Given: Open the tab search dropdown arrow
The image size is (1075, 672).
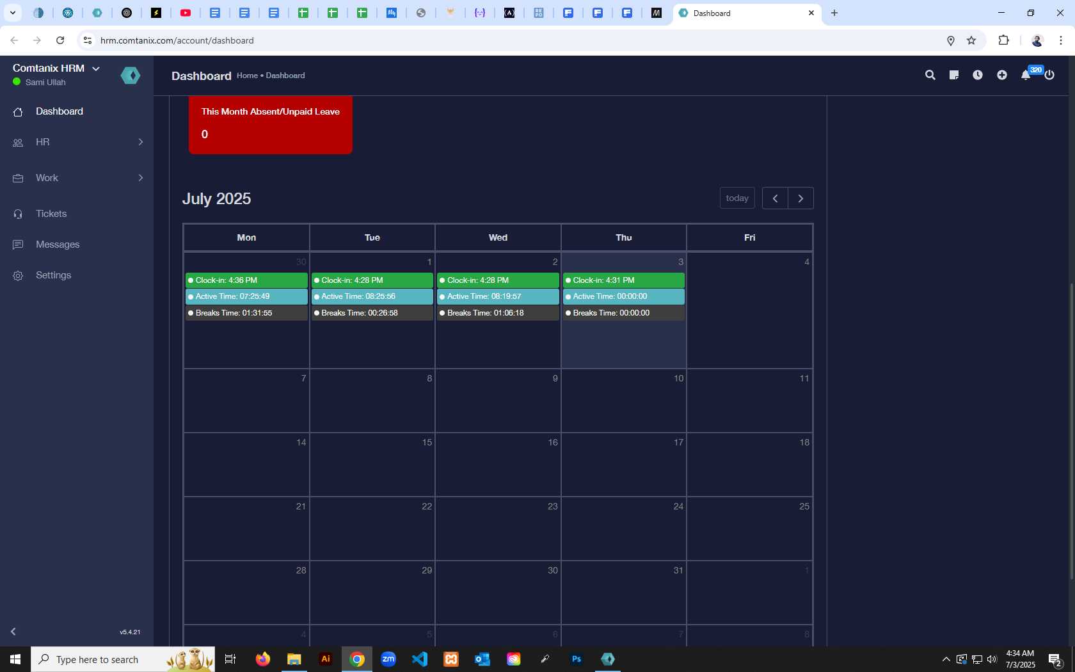Looking at the screenshot, I should point(12,13).
